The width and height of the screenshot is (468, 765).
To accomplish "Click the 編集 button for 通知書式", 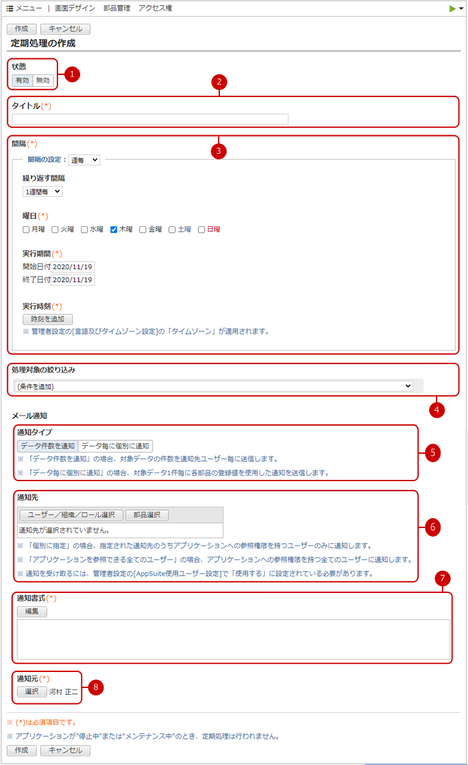I will coord(32,612).
